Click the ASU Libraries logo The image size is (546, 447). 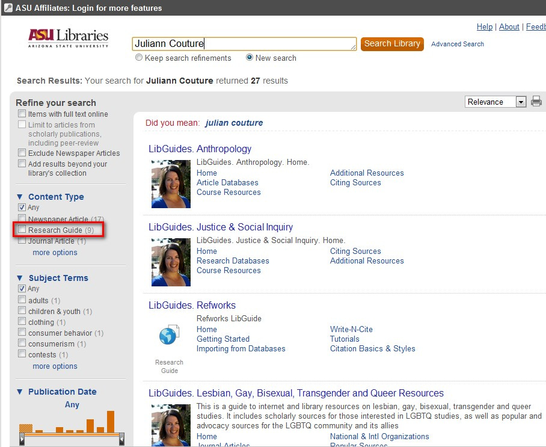69,38
